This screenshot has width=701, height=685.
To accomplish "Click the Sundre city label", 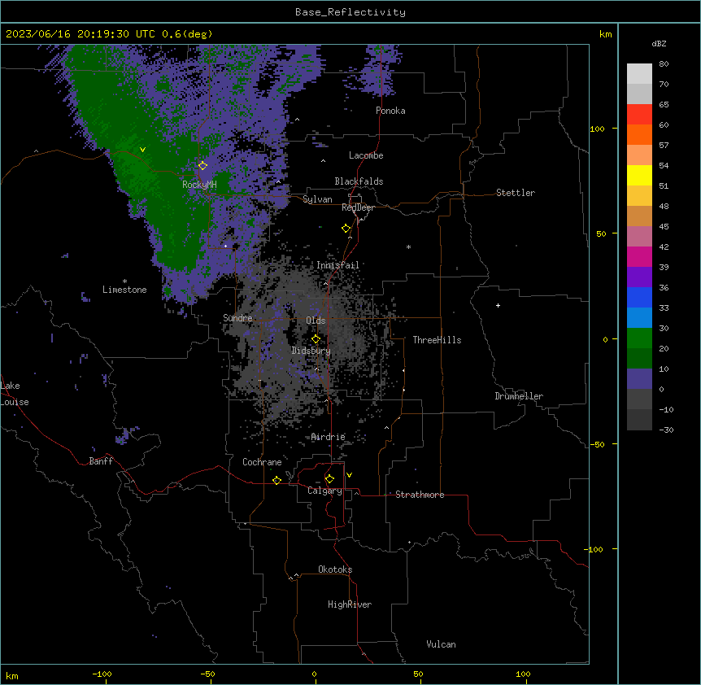I will [x=237, y=318].
